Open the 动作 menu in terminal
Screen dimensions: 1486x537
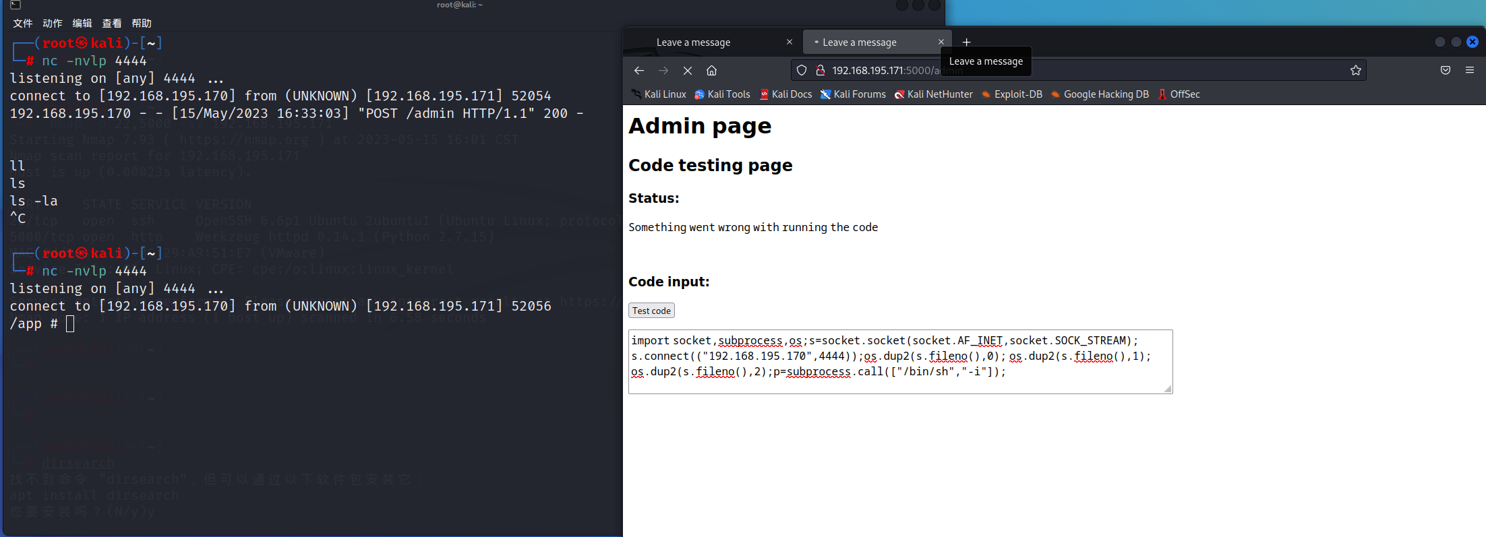coord(52,23)
